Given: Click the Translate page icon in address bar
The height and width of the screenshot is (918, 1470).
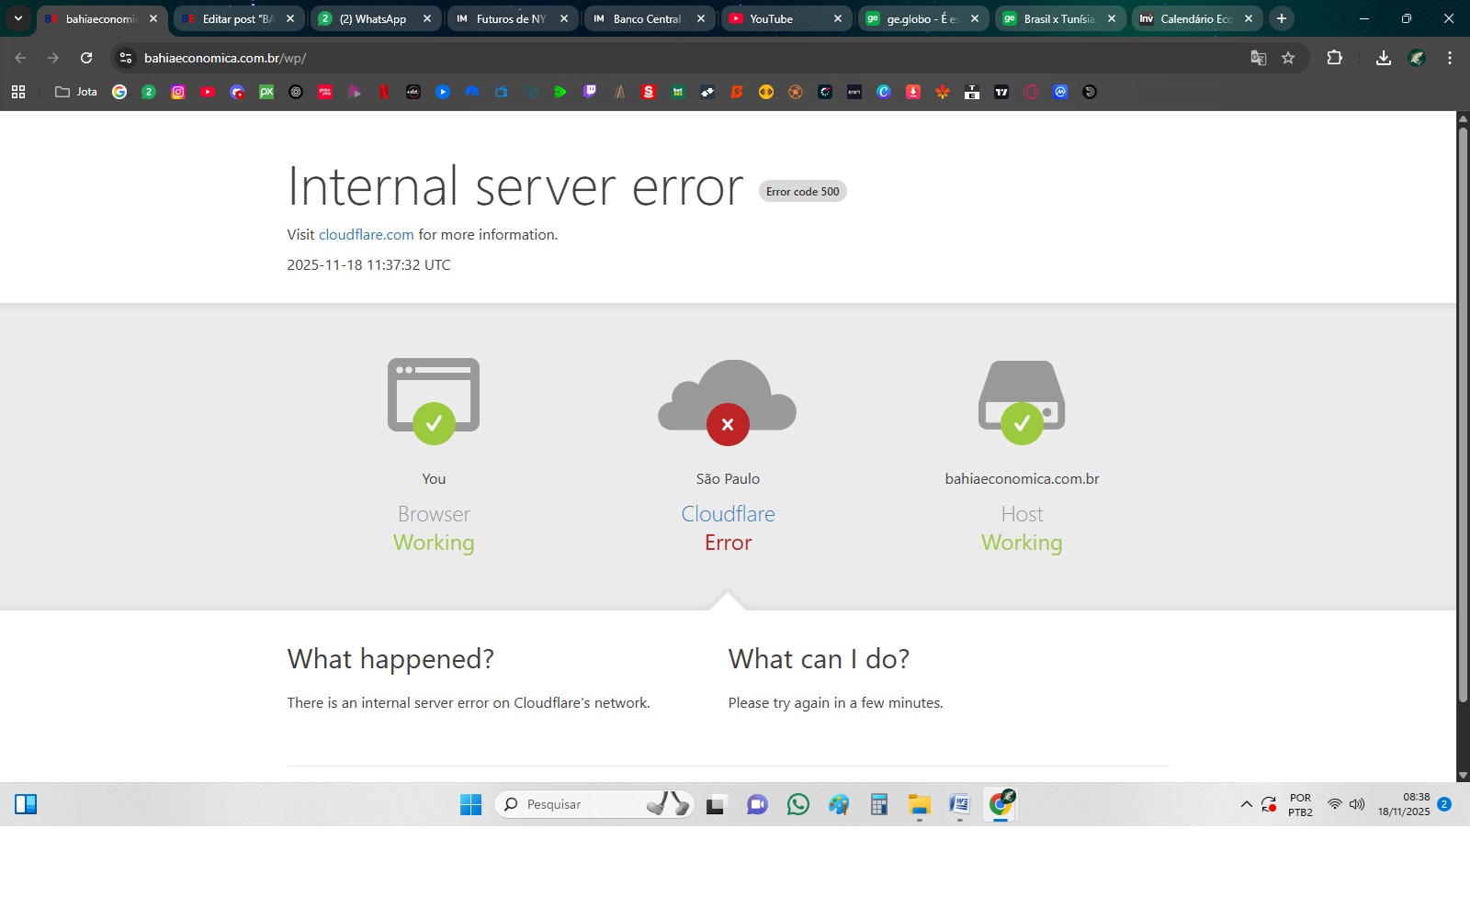Looking at the screenshot, I should pyautogui.click(x=1258, y=58).
